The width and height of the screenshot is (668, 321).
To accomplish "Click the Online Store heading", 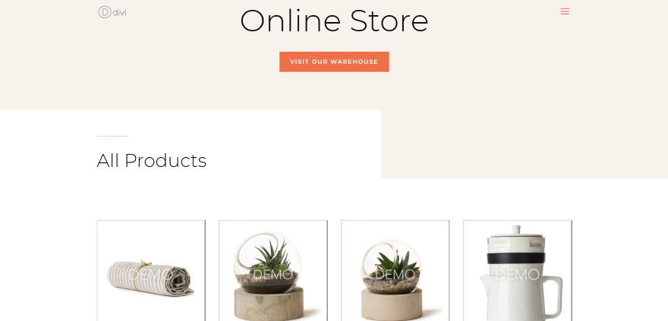I will coord(334,20).
